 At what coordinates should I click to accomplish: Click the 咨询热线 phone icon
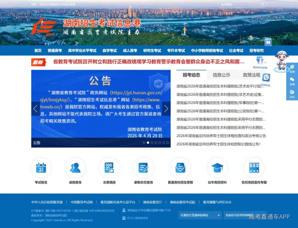coord(266,77)
